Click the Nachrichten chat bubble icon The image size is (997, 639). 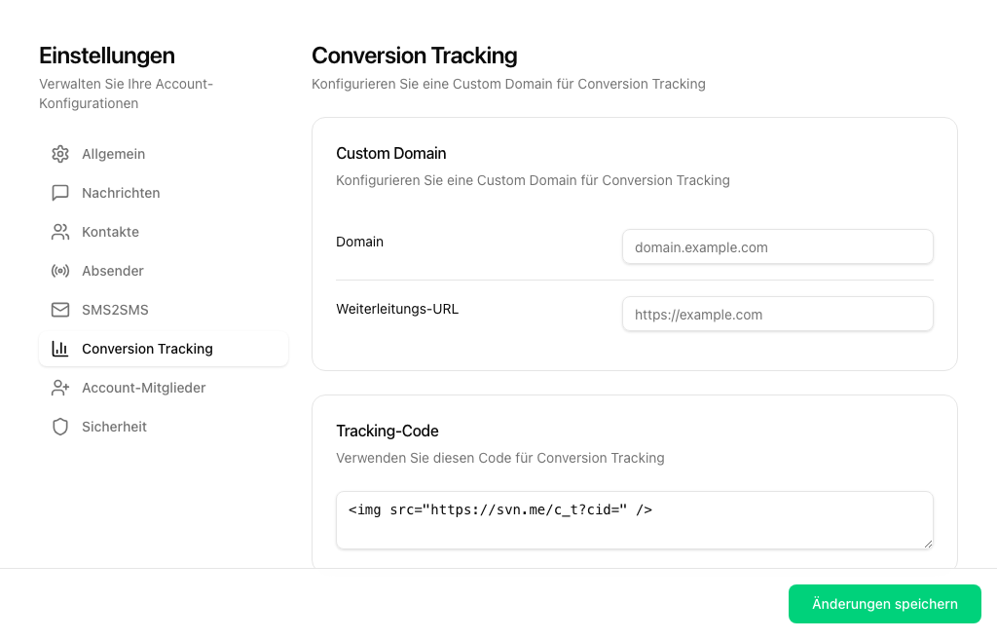(60, 193)
